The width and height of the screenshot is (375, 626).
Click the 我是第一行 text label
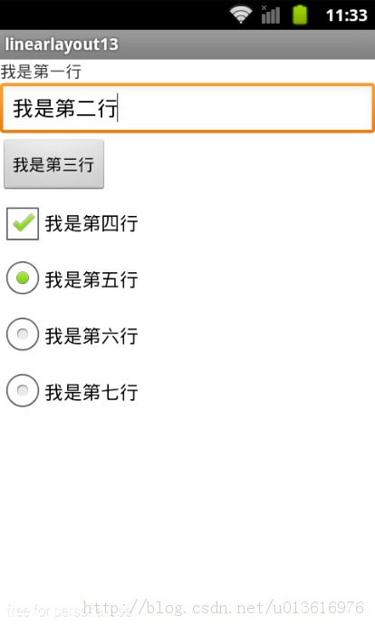(x=41, y=72)
